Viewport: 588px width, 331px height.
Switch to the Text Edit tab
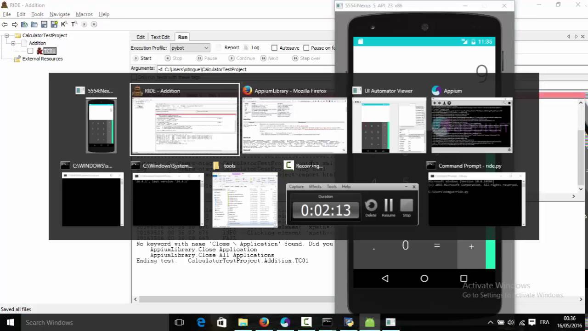pyautogui.click(x=160, y=37)
